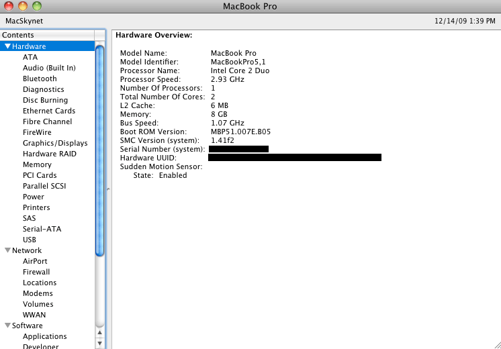Open AirPort network info
The height and width of the screenshot is (349, 501).
[x=35, y=261]
